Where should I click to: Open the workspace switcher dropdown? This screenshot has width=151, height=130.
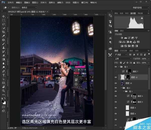140,8
